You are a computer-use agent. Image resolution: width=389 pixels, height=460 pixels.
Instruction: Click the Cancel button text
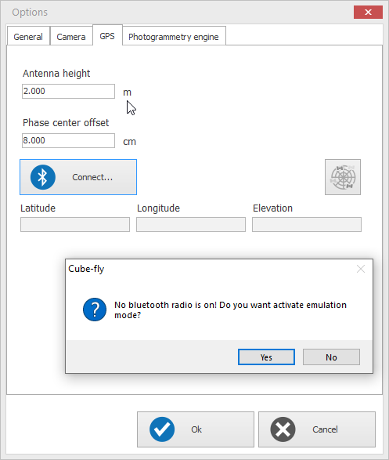tap(325, 429)
